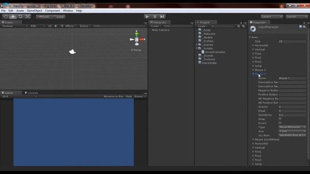This screenshot has height=174, width=310.
Task: Open Inspector gear settings menu
Action: tap(305, 27)
